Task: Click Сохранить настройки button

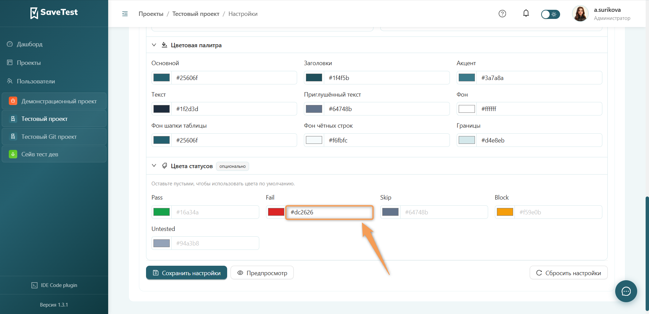Action: tap(187, 273)
